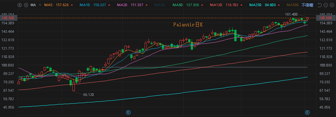Click the 160.660 price tag on left axis
Image resolution: width=336 pixels, height=117 pixels.
click(8, 18)
